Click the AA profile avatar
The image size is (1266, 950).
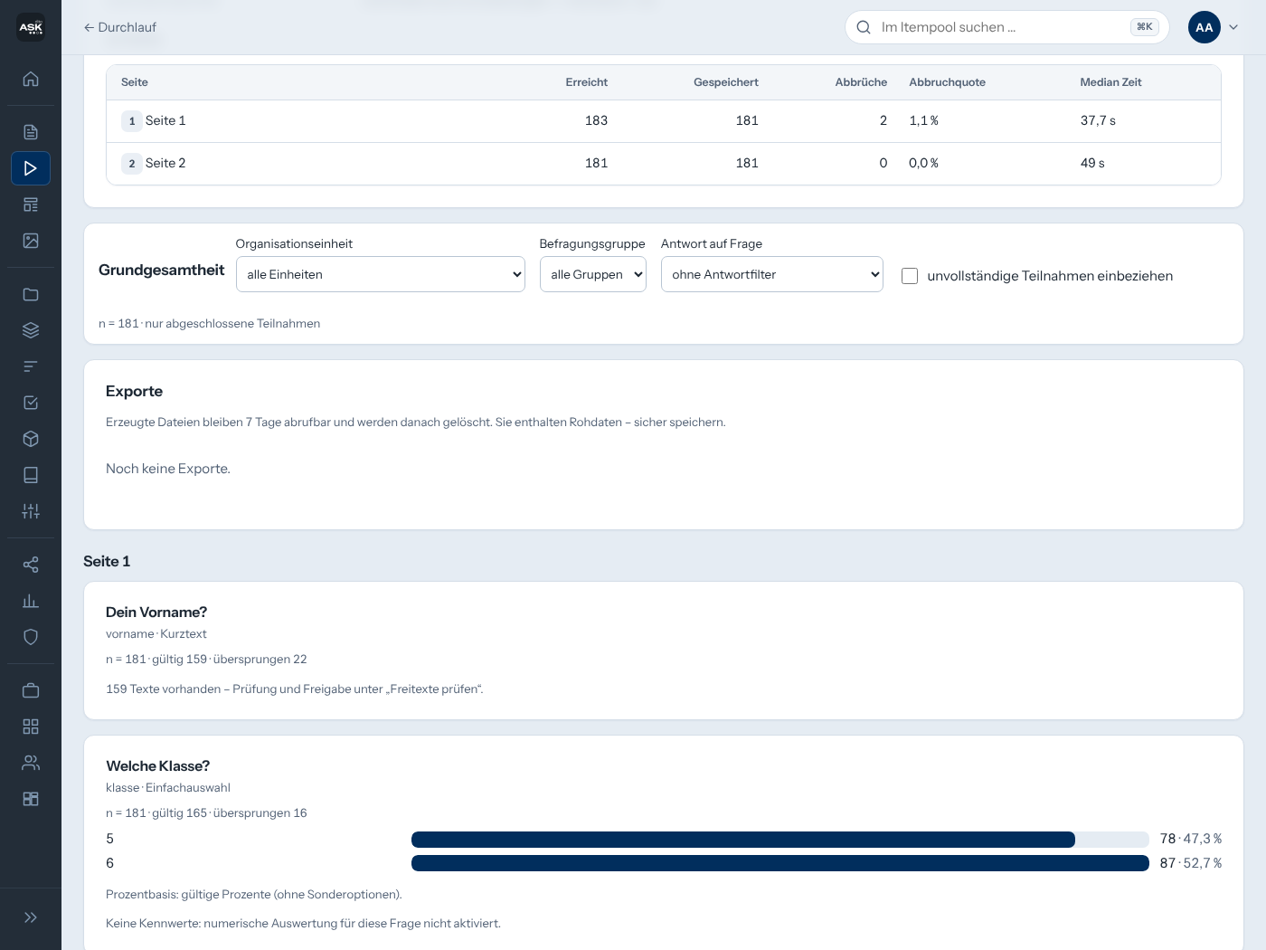click(x=1205, y=27)
